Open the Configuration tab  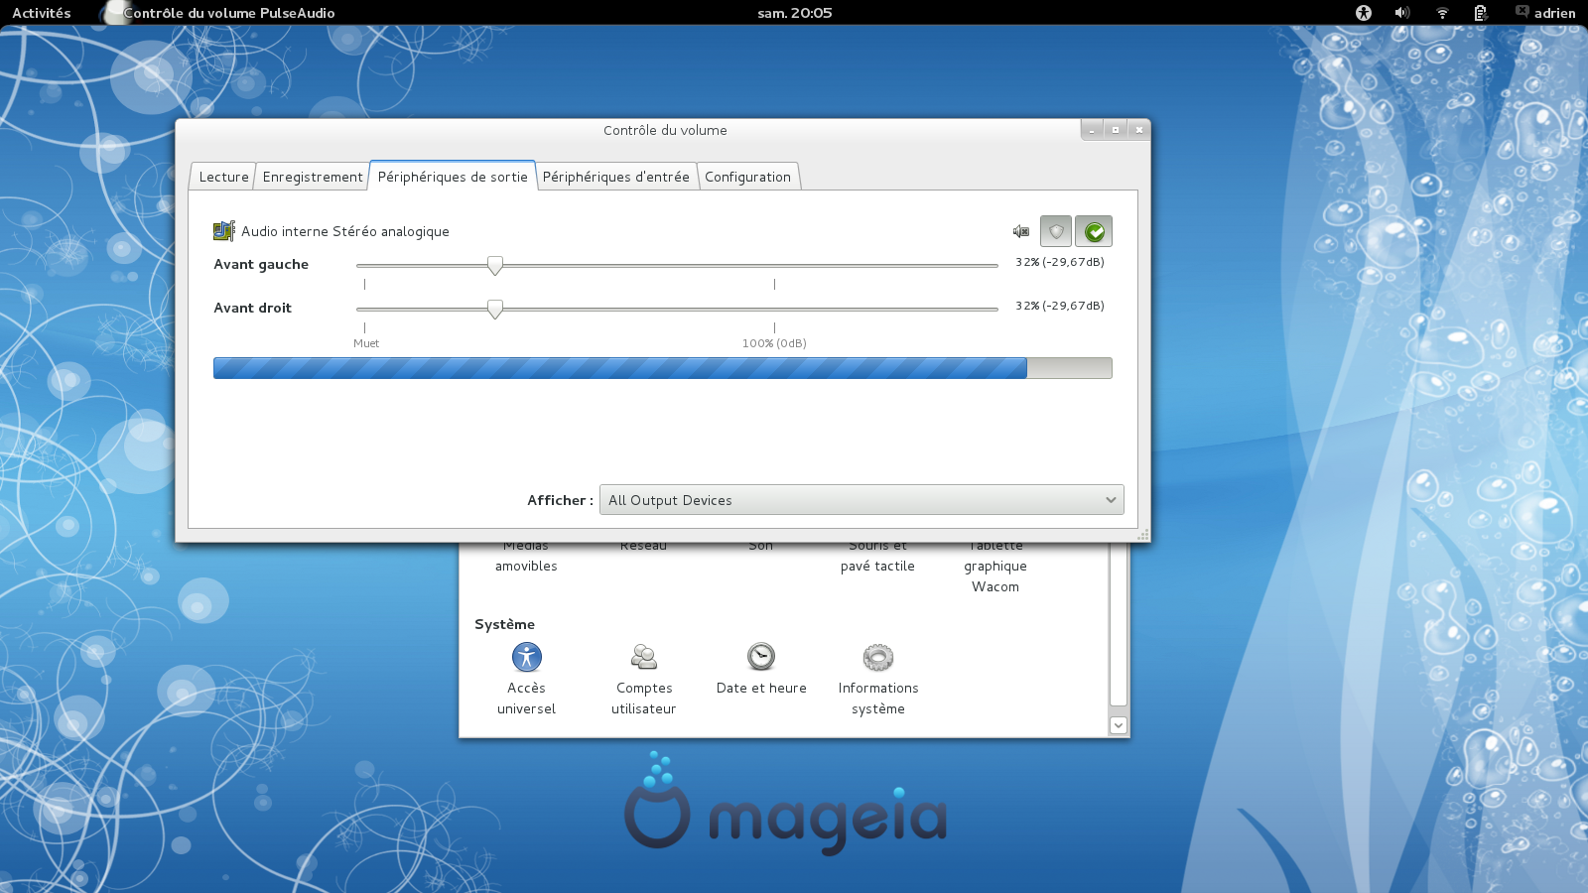[x=747, y=177]
